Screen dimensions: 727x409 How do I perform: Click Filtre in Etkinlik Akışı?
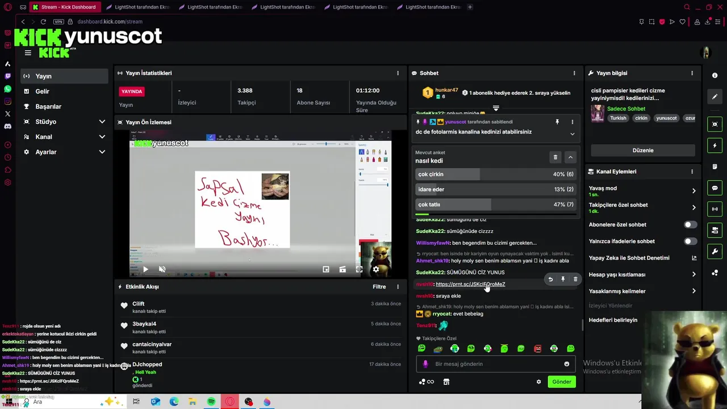379,287
